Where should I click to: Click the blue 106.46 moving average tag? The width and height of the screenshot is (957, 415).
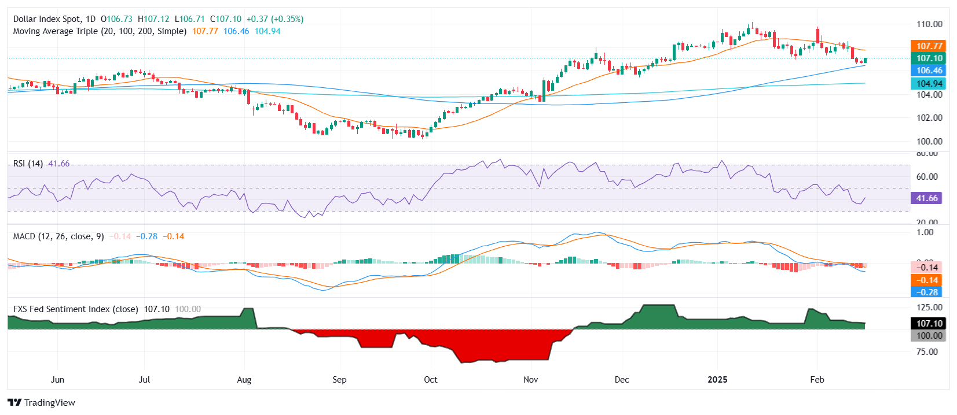pos(929,71)
